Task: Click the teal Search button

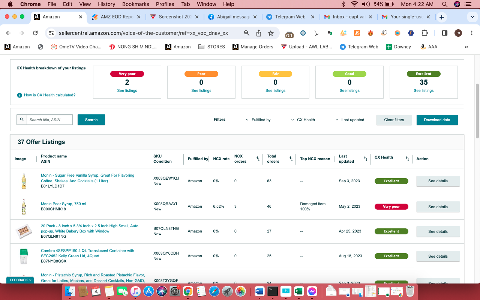Action: [x=91, y=120]
